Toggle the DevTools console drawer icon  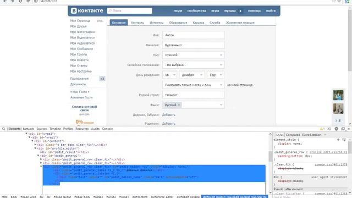click(x=329, y=129)
